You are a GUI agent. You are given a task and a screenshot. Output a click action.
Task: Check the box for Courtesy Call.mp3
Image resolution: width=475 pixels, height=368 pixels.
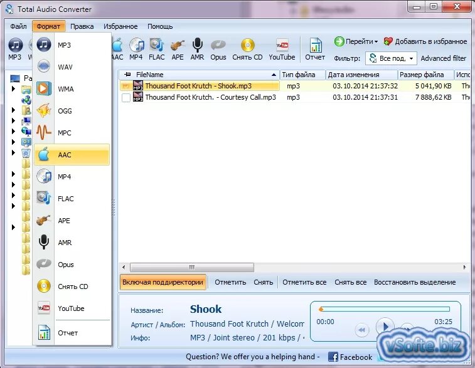pyautogui.click(x=126, y=97)
